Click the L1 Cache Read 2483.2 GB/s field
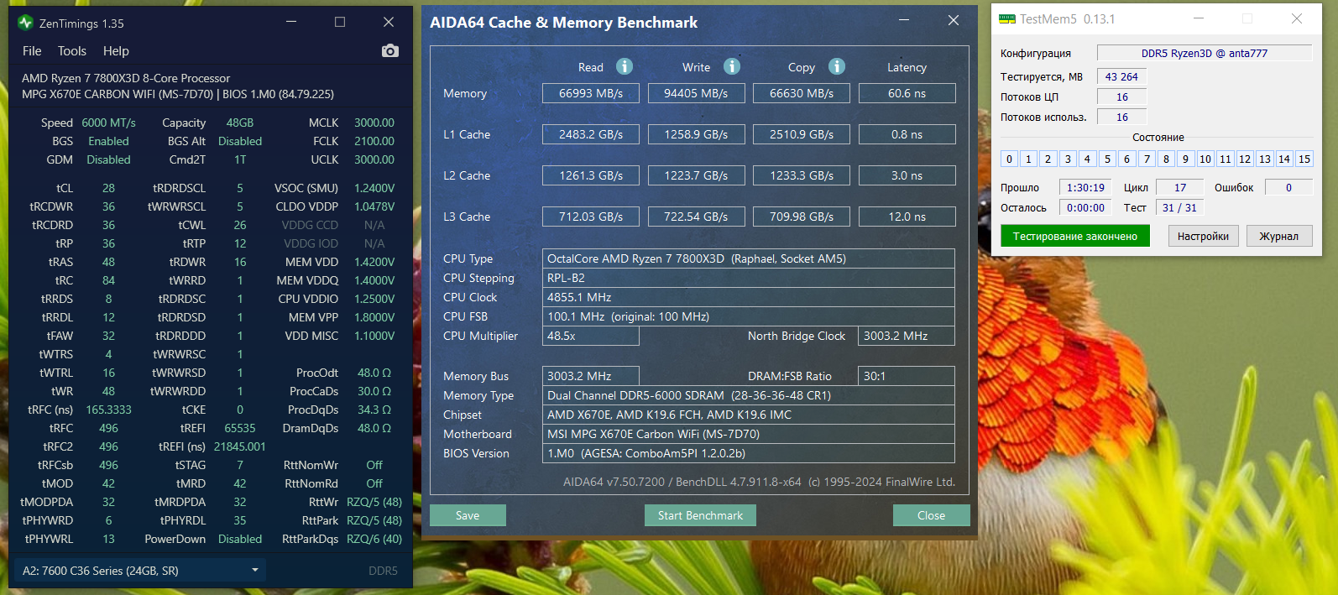The image size is (1338, 595). pos(591,134)
